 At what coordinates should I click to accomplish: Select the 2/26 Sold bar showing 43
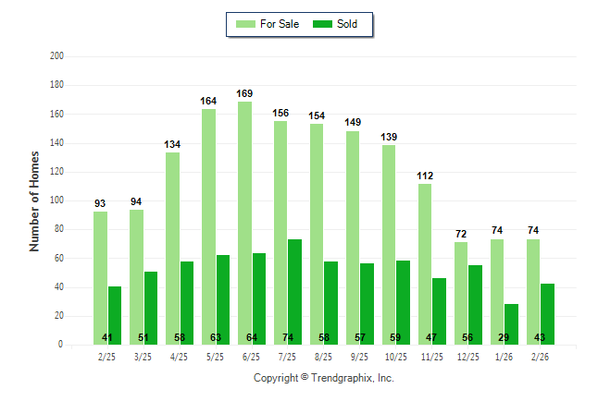coord(548,314)
